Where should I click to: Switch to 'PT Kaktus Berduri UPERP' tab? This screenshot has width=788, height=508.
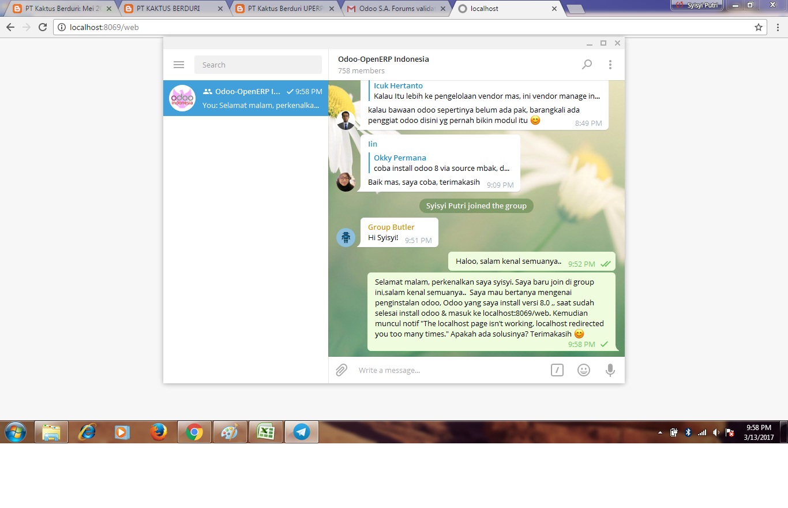tap(283, 9)
